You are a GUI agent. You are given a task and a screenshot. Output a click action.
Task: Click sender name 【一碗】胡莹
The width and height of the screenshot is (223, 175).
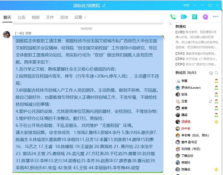click(x=23, y=33)
